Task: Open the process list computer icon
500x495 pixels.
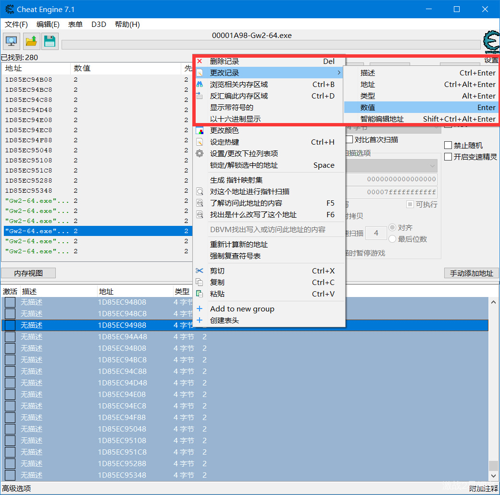Action: [12, 41]
